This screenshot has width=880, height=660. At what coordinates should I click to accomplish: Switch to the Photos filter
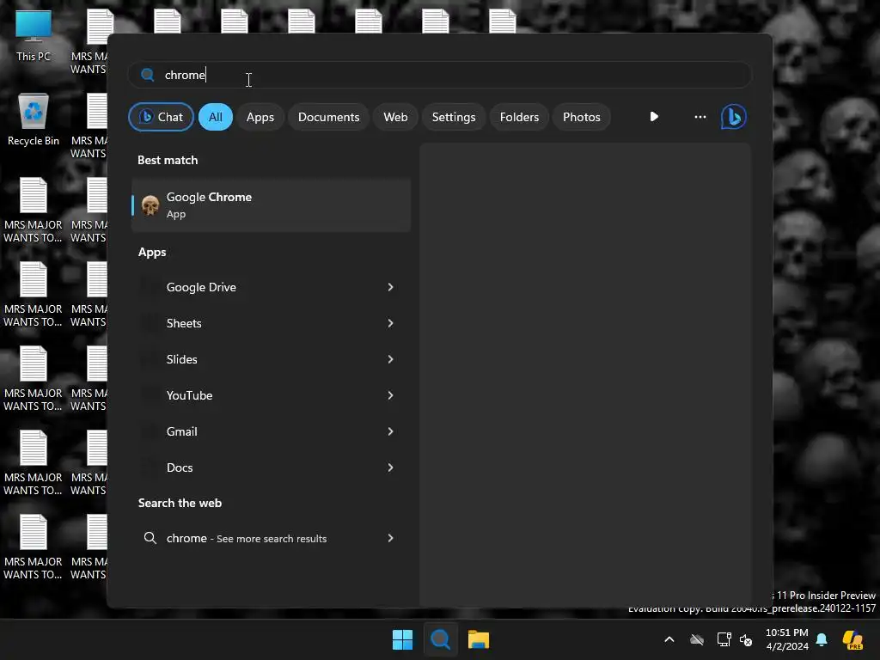tap(582, 117)
